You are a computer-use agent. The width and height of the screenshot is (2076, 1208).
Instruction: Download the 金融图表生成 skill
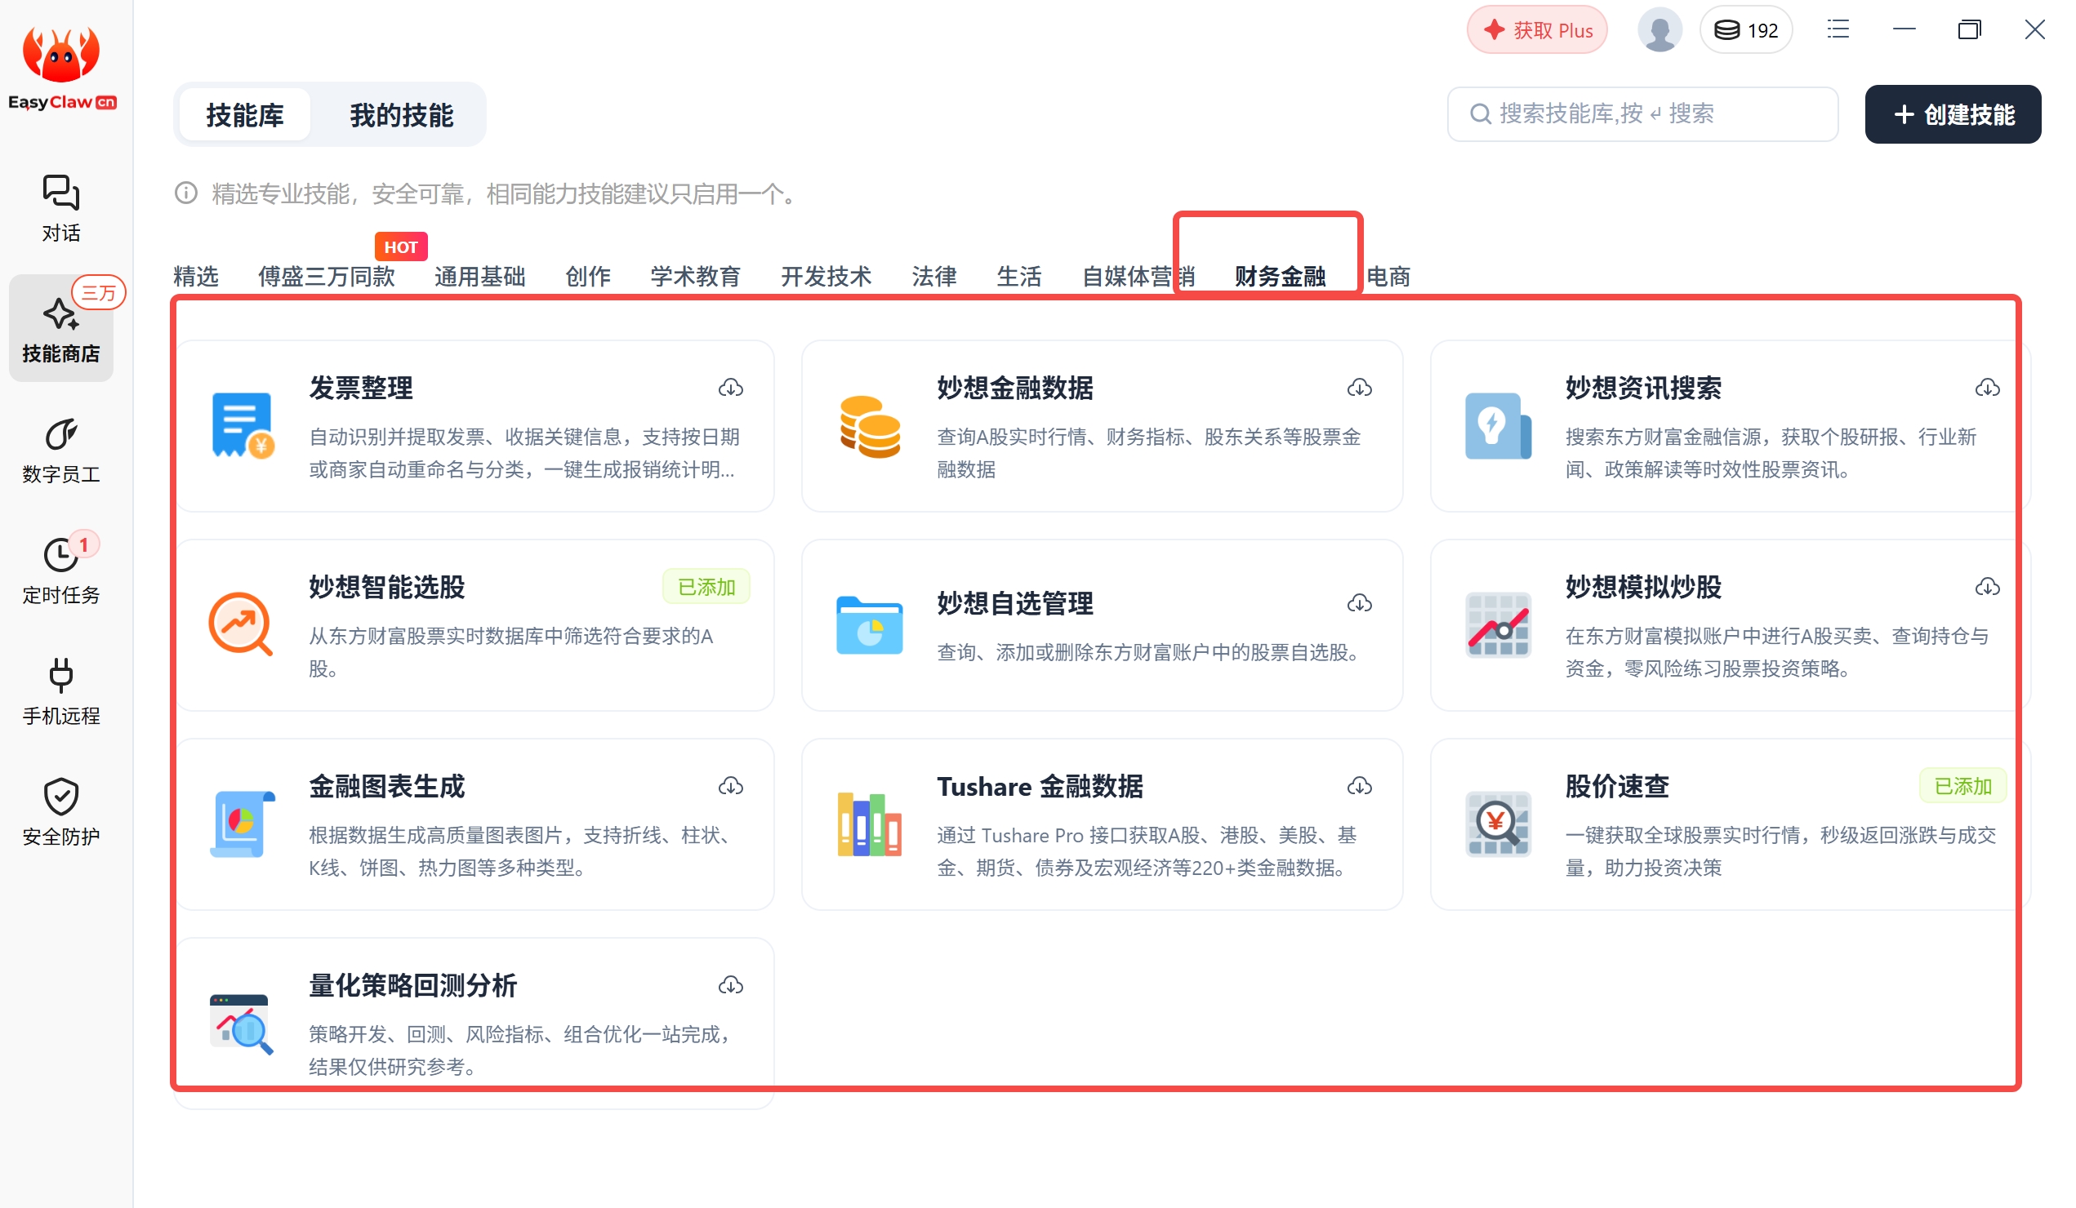pyautogui.click(x=731, y=786)
